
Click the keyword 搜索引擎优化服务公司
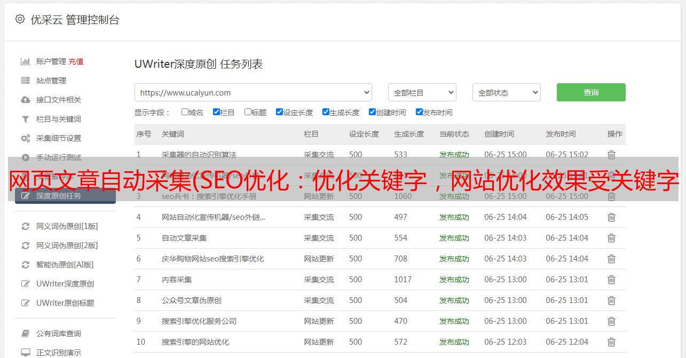[199, 321]
